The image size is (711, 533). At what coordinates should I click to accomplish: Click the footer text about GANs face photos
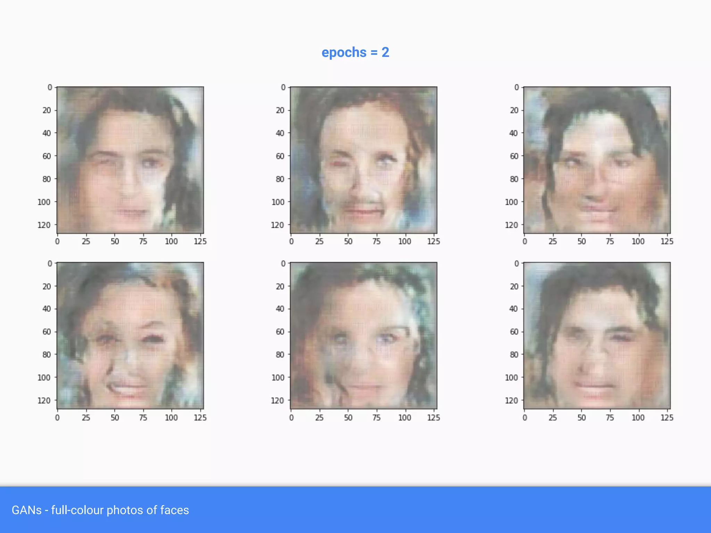[x=100, y=510]
